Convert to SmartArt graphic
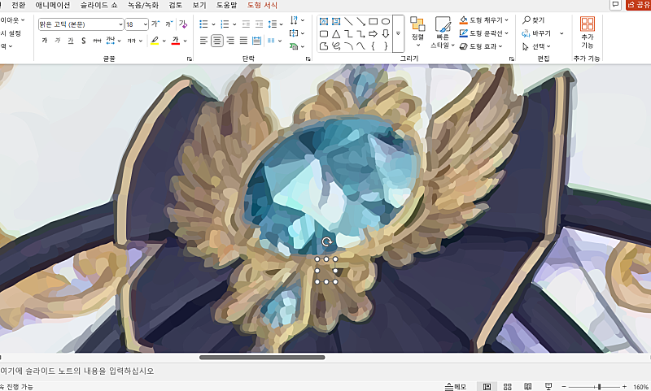 tap(297, 46)
